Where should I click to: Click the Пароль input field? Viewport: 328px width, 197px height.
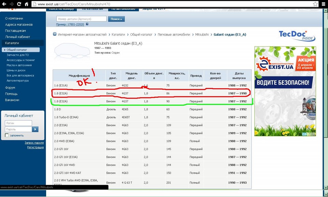(18, 129)
